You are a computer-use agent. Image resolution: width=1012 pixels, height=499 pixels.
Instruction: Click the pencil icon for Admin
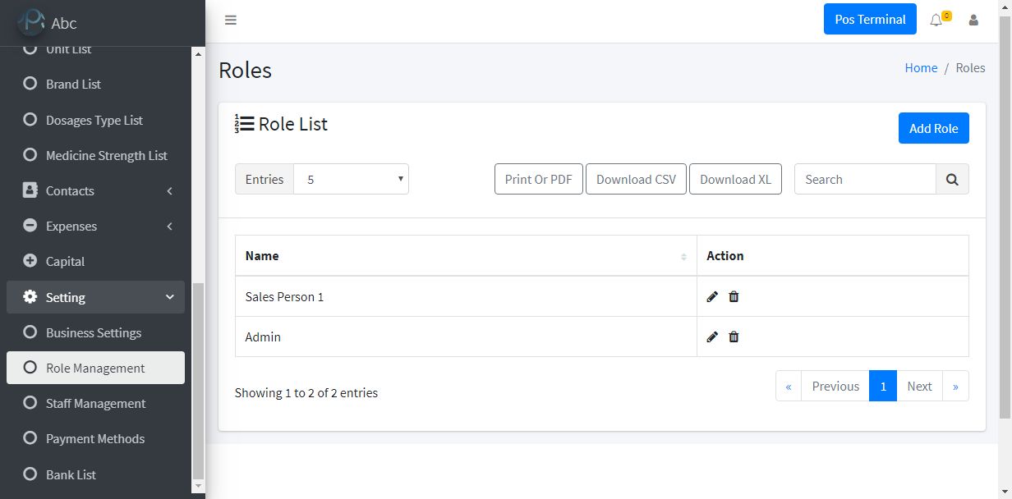pos(712,336)
